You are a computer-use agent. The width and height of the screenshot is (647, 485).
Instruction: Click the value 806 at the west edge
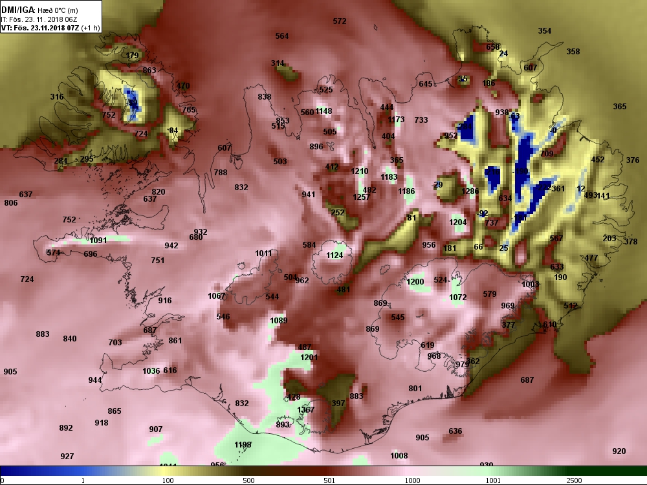[x=11, y=203]
